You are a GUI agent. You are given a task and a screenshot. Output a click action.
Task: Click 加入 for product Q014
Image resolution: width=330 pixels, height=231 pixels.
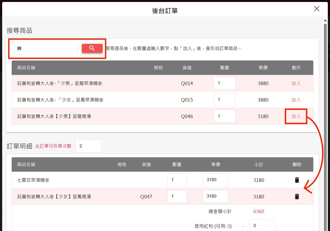296,84
